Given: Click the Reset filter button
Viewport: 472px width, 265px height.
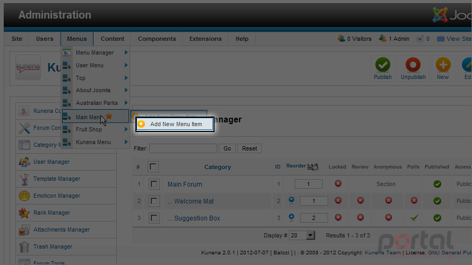Looking at the screenshot, I should (x=250, y=148).
